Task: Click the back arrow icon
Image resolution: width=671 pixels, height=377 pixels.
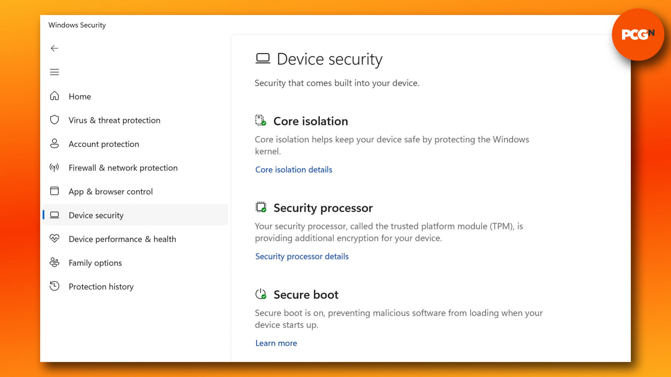Action: 54,48
